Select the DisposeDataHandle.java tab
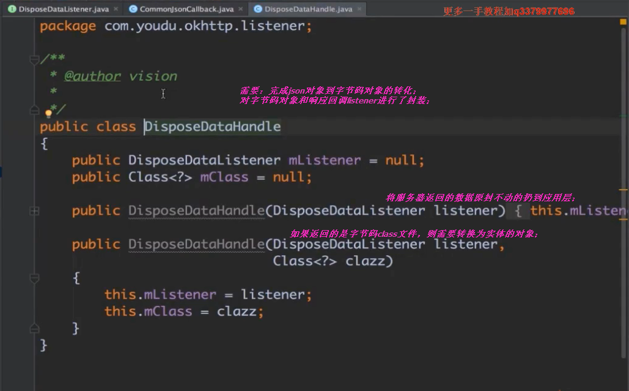This screenshot has width=629, height=391. coord(309,9)
